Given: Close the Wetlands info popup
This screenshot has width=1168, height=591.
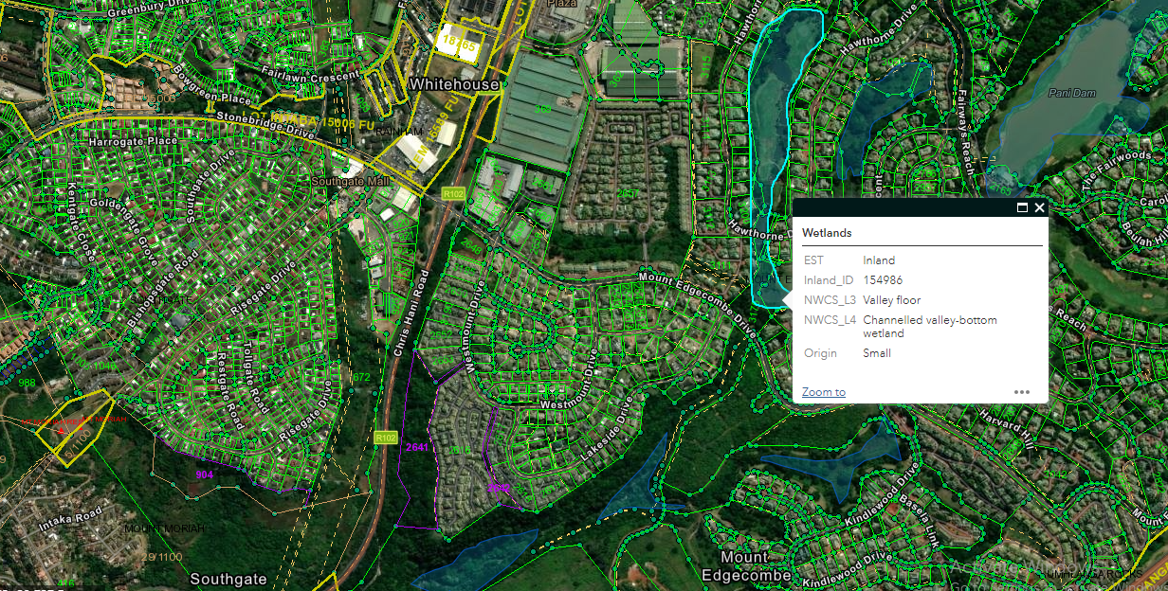Looking at the screenshot, I should point(1039,207).
